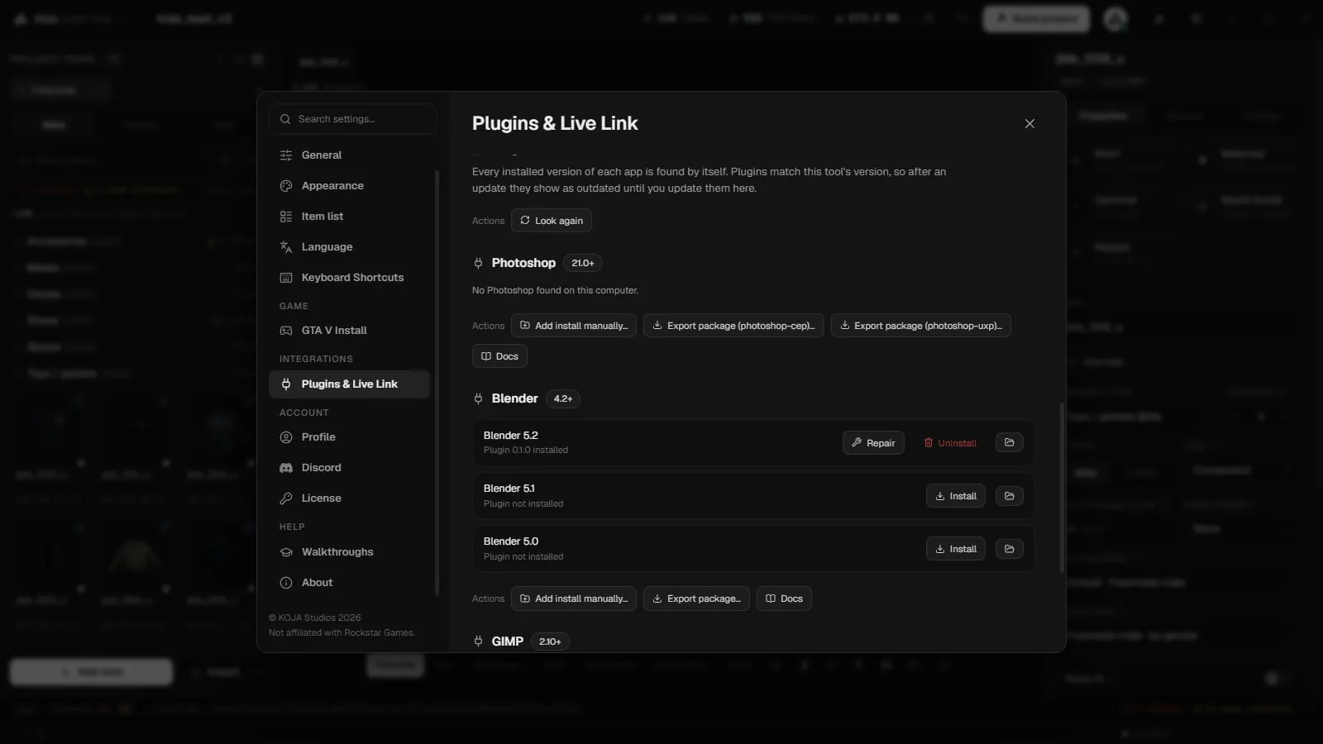Open Blender Docs
The height and width of the screenshot is (744, 1323).
pos(784,599)
